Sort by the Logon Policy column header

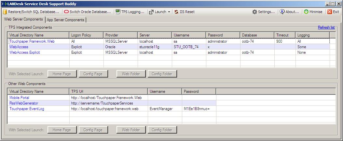point(81,35)
